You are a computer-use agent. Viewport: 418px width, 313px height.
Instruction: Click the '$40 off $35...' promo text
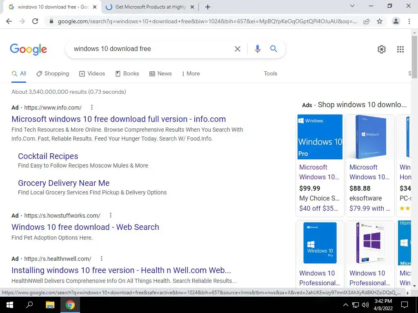[318, 208]
